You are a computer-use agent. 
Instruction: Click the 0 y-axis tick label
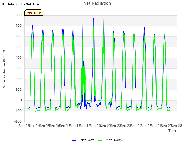coord(21,100)
